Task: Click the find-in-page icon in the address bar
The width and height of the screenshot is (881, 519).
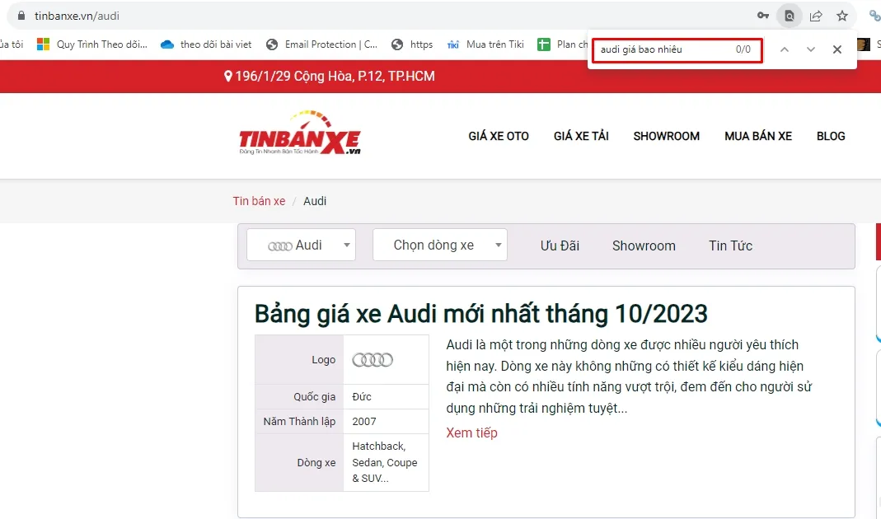Action: (x=790, y=15)
